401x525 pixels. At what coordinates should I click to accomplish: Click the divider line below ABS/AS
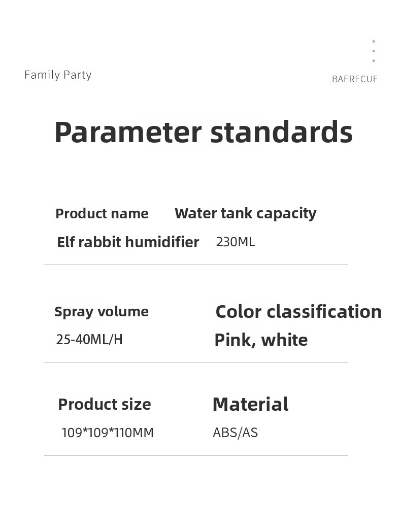tap(196, 455)
